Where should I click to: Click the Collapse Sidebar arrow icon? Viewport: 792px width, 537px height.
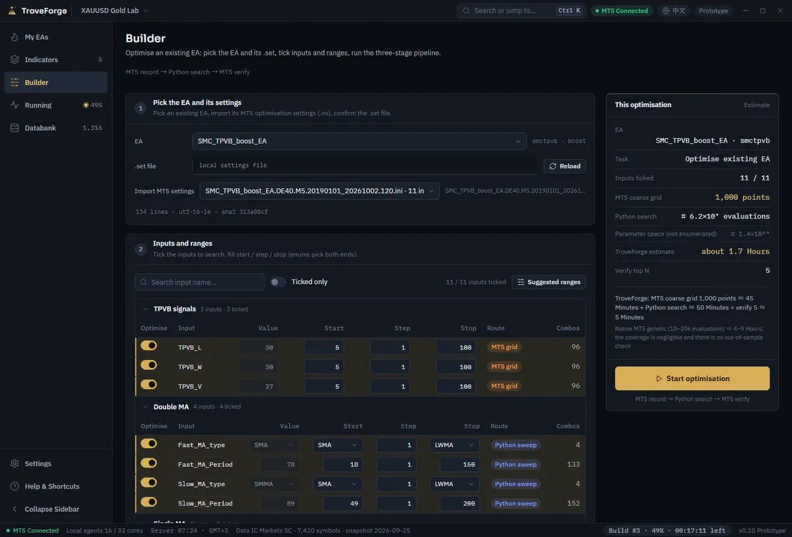(x=15, y=509)
